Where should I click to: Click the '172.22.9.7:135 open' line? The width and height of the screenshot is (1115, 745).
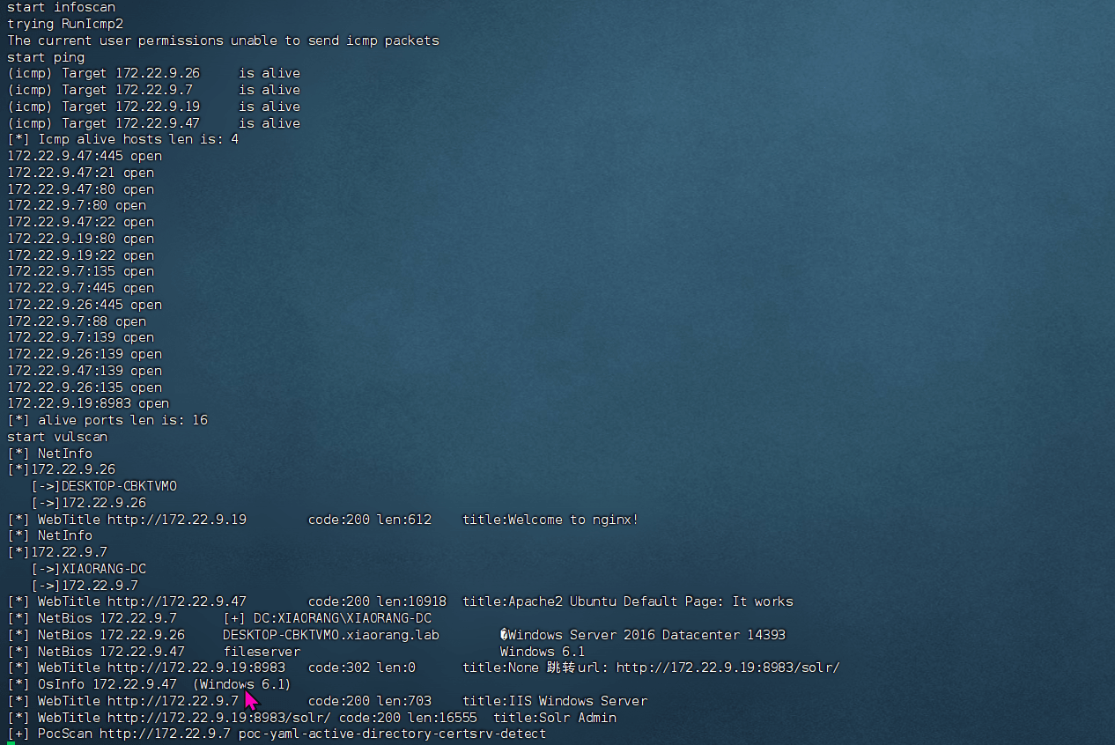point(80,271)
